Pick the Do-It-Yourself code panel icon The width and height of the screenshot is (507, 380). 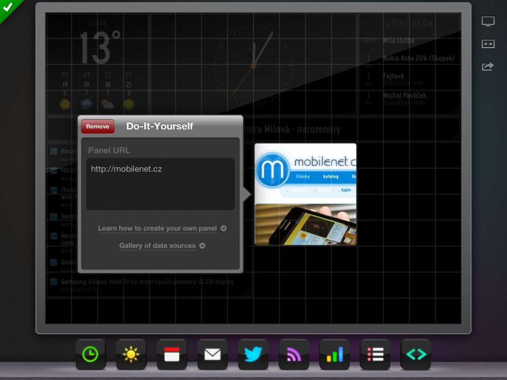(415, 354)
